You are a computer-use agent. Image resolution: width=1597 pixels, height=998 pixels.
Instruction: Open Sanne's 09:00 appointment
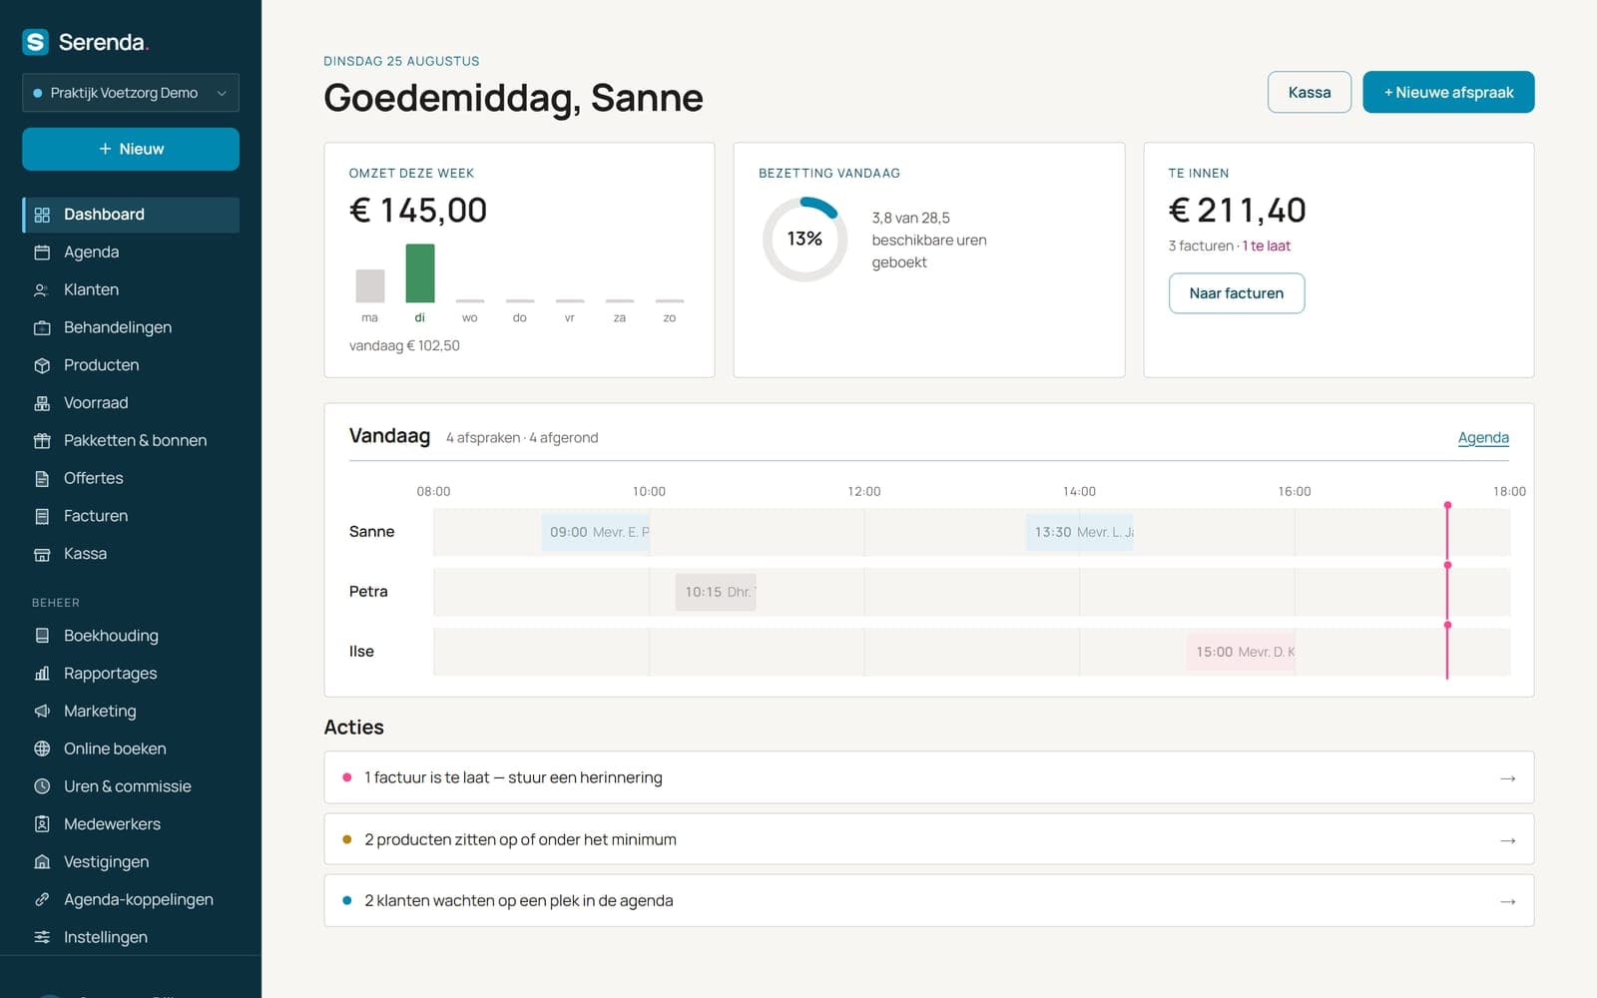pyautogui.click(x=596, y=532)
